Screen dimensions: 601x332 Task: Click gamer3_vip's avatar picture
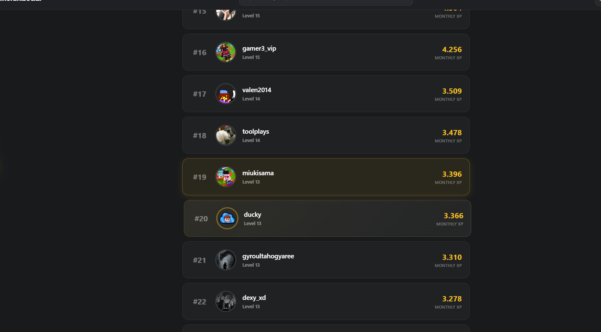[226, 52]
